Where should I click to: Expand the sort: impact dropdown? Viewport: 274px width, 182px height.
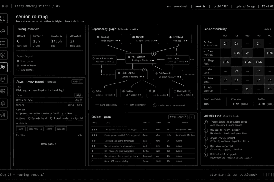tap(178, 117)
